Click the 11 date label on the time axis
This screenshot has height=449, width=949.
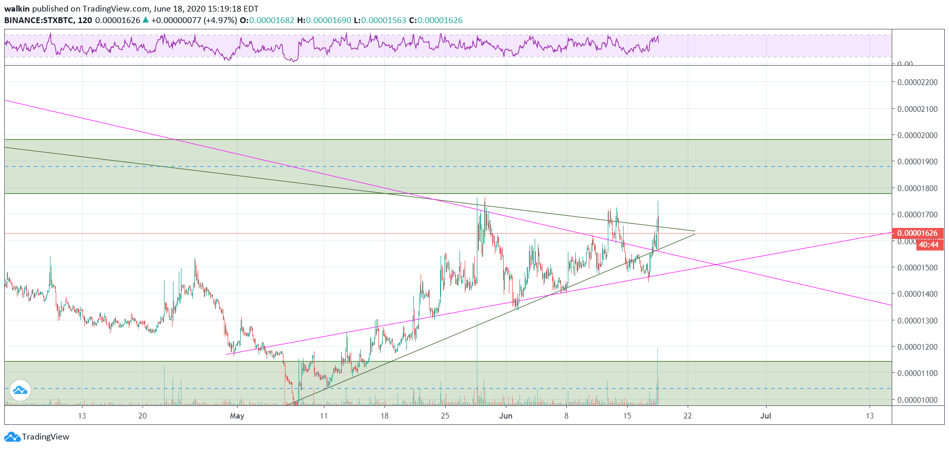click(x=324, y=416)
